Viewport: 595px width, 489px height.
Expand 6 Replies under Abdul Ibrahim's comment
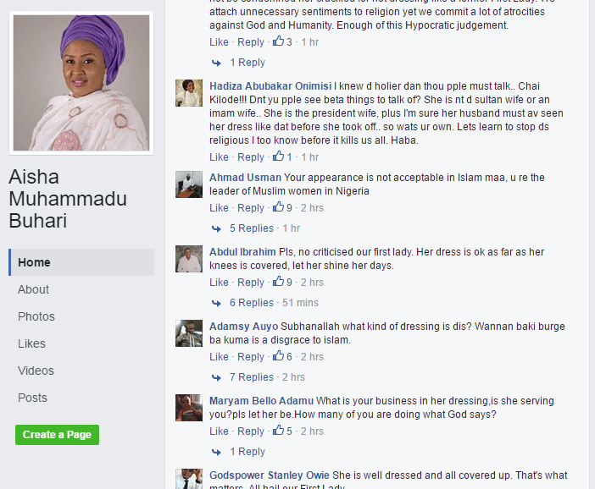(x=251, y=303)
